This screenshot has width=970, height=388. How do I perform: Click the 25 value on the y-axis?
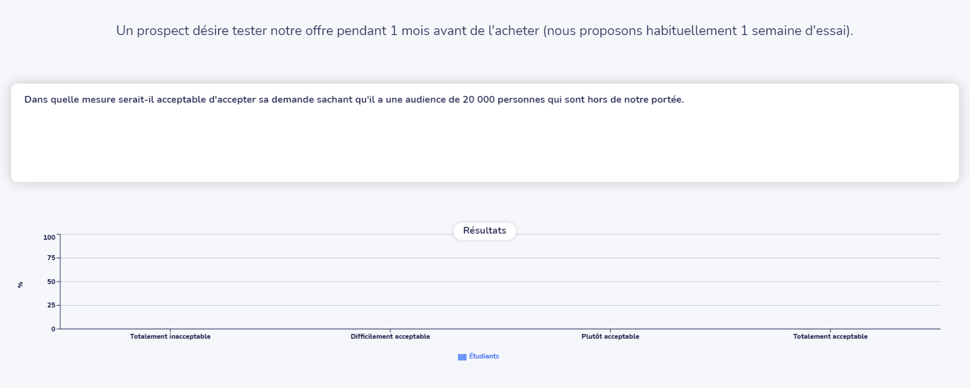click(51, 306)
